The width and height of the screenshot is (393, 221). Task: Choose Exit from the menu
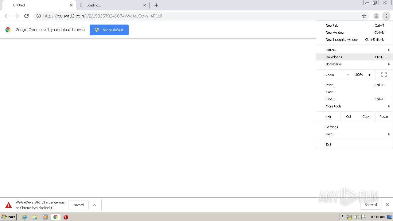pos(354,145)
